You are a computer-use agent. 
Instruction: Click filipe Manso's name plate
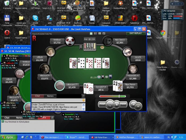pos(130,86)
